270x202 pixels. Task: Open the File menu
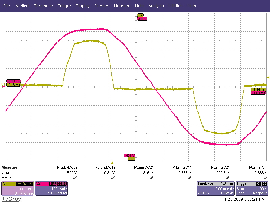pos(6,6)
